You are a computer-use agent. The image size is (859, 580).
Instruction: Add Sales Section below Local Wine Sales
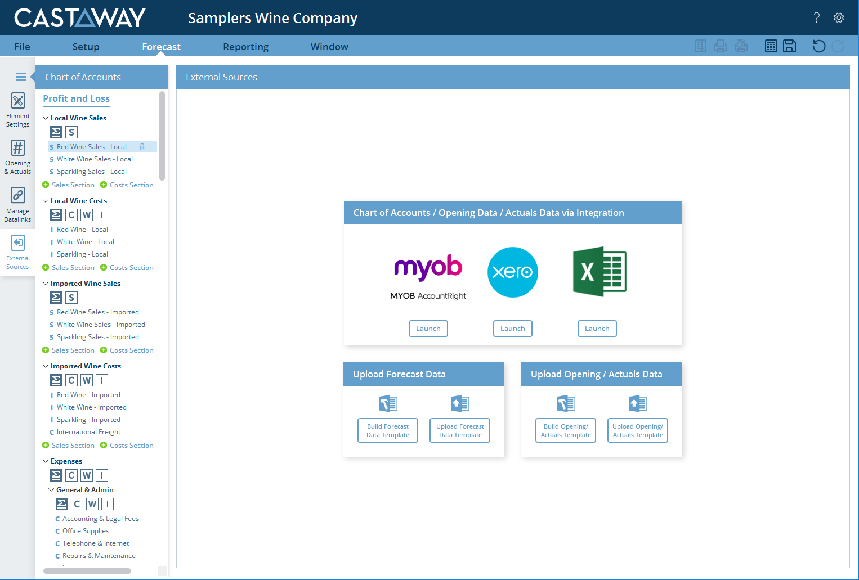(69, 185)
